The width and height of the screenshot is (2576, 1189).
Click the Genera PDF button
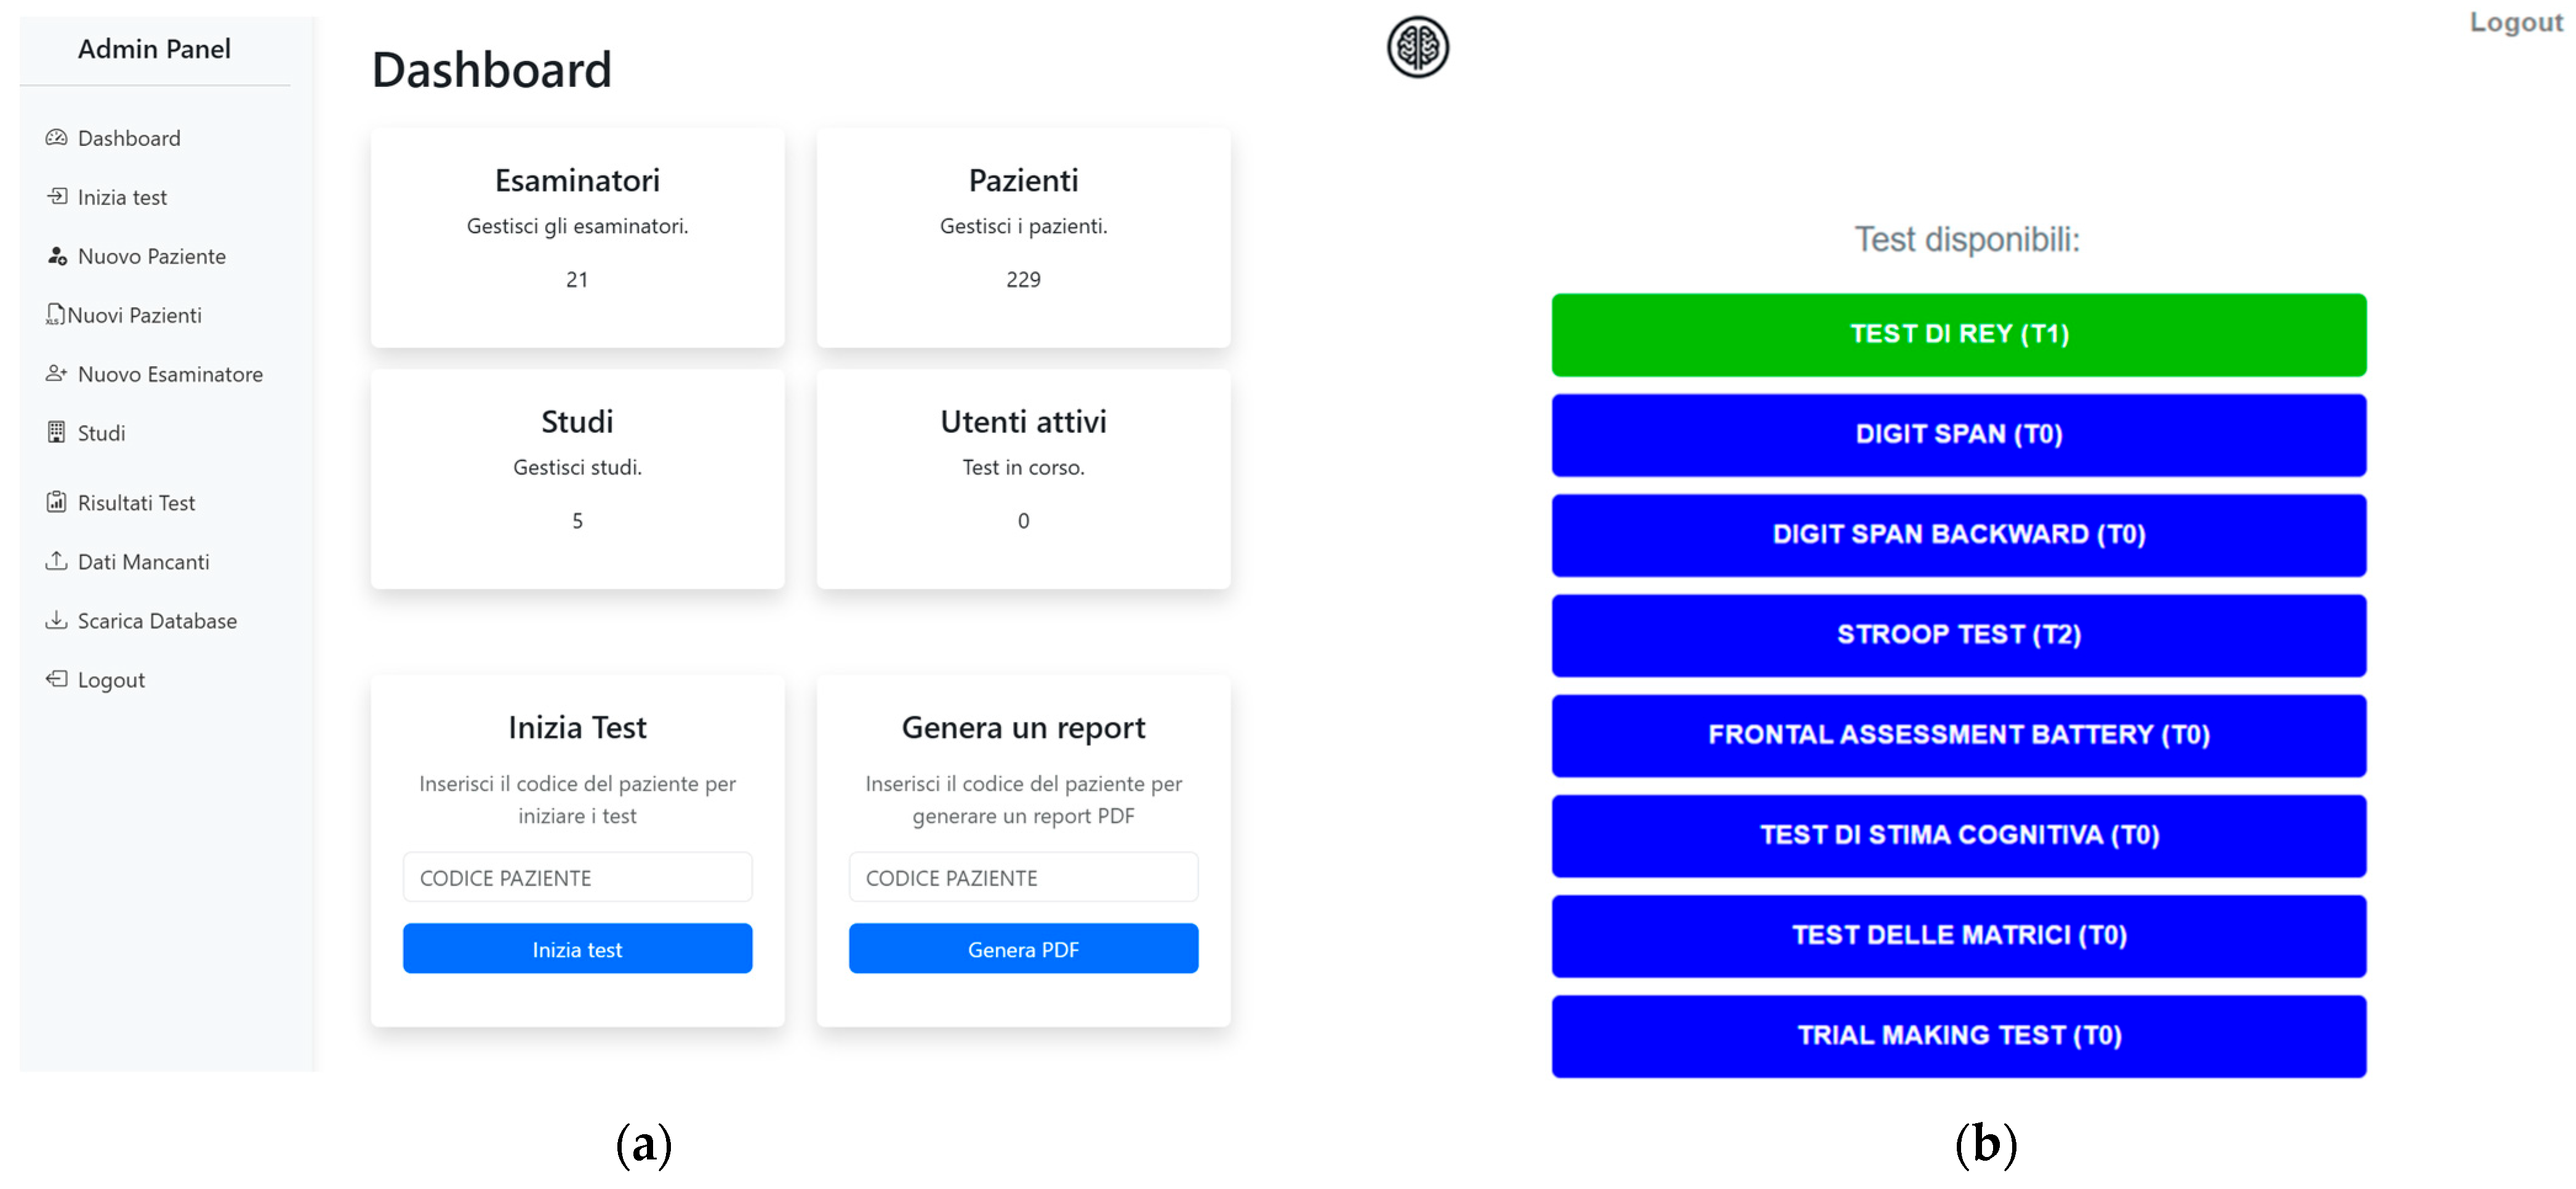point(1023,948)
